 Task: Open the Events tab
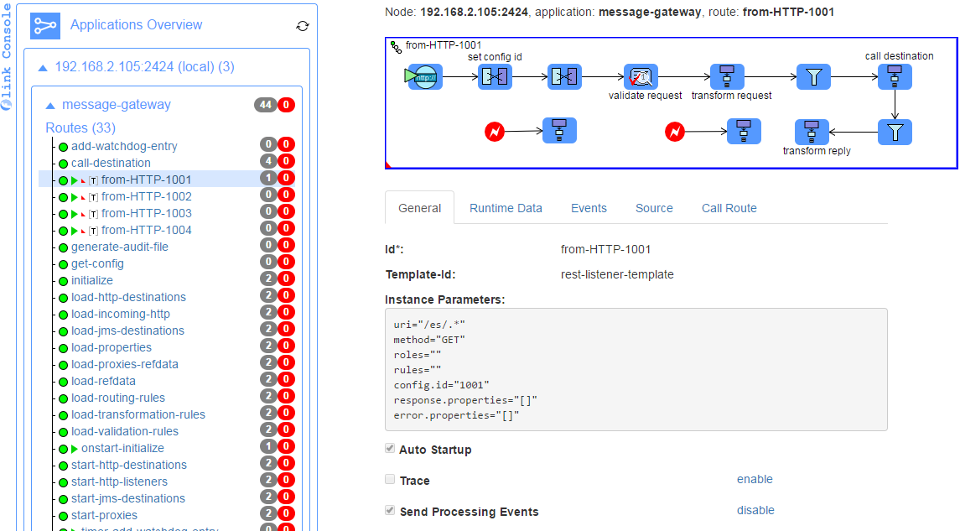pyautogui.click(x=589, y=208)
